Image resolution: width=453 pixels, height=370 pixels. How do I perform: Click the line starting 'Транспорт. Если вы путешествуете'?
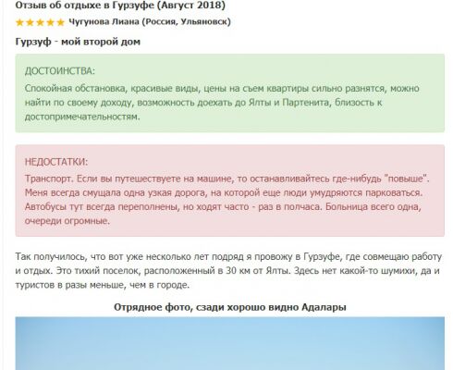[x=227, y=179]
